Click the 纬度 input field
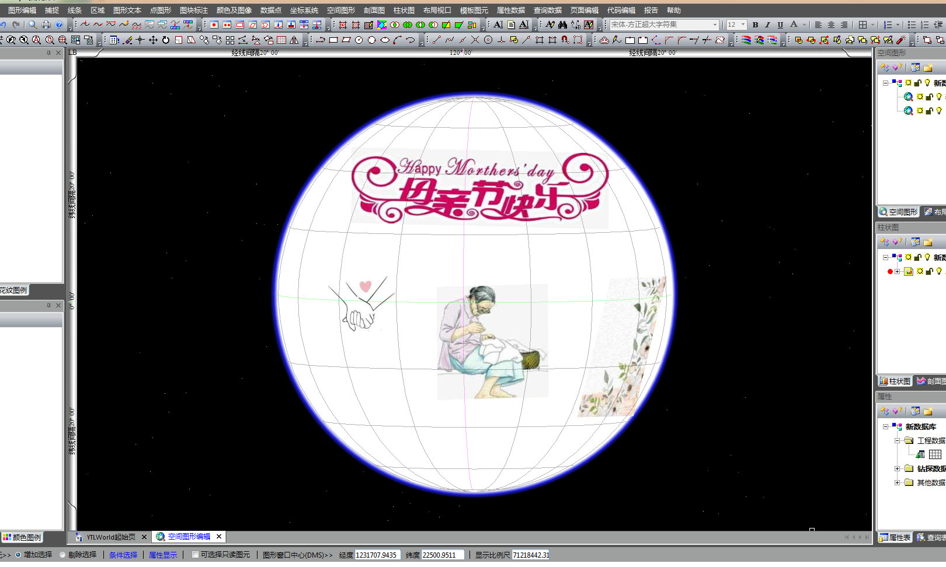Viewport: 946px width, 567px height. (x=443, y=555)
